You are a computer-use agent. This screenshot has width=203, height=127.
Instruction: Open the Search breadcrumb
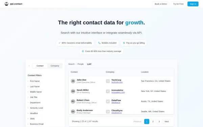tap(71, 64)
